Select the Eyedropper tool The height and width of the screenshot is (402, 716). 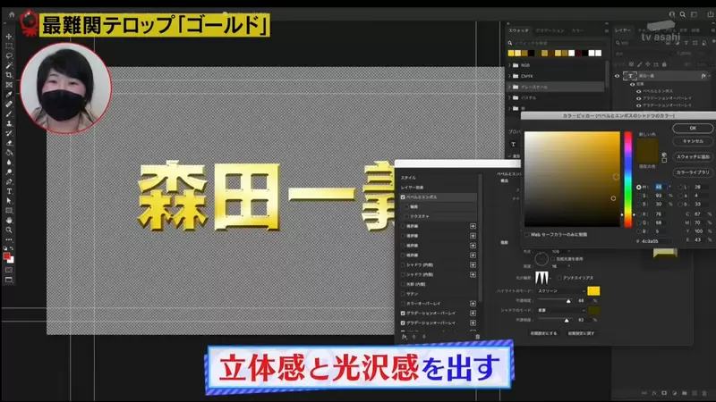coord(9,94)
